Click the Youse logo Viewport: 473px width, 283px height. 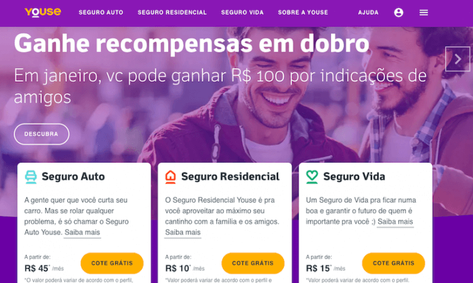click(43, 12)
